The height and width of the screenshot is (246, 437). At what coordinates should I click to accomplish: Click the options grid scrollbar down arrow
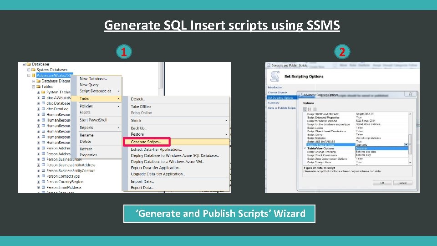410,163
